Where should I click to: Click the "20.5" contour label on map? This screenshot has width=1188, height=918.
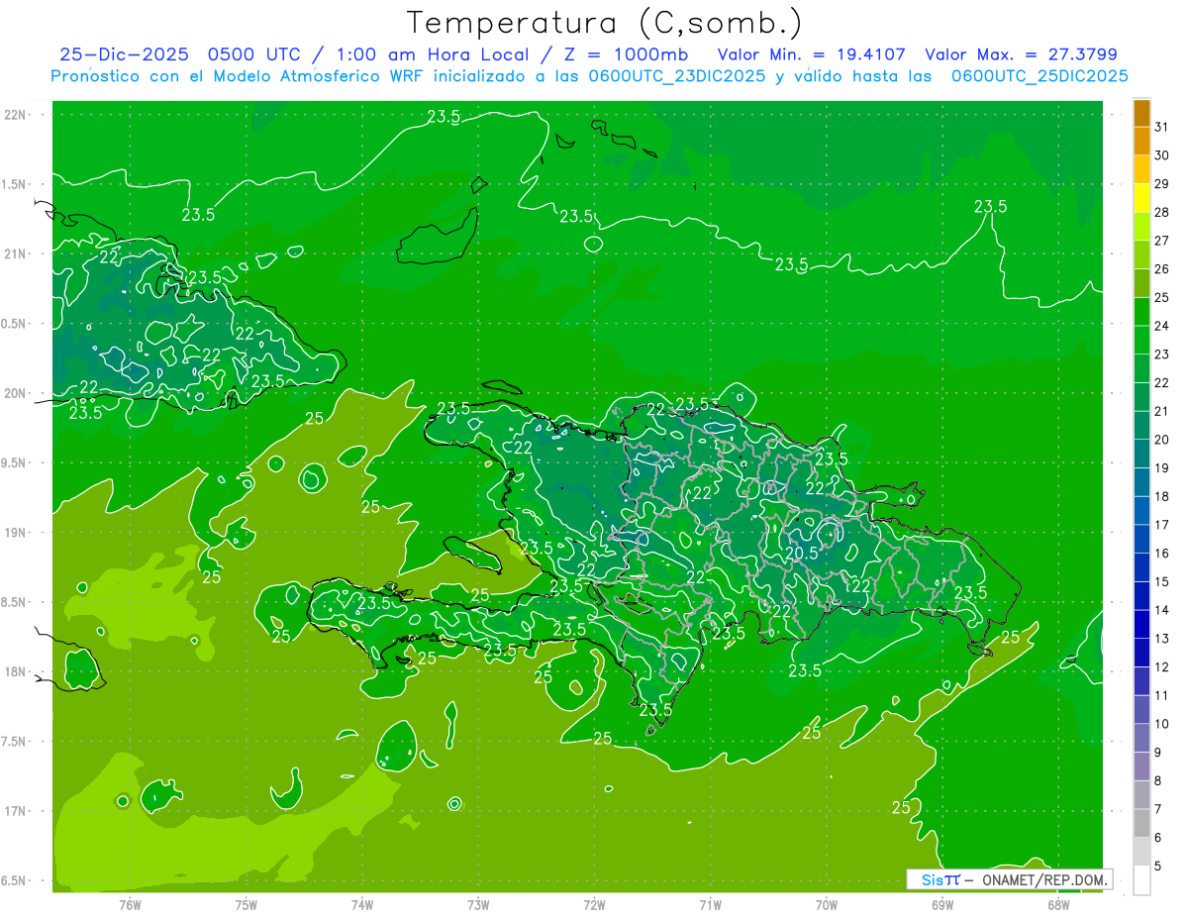[x=802, y=554]
